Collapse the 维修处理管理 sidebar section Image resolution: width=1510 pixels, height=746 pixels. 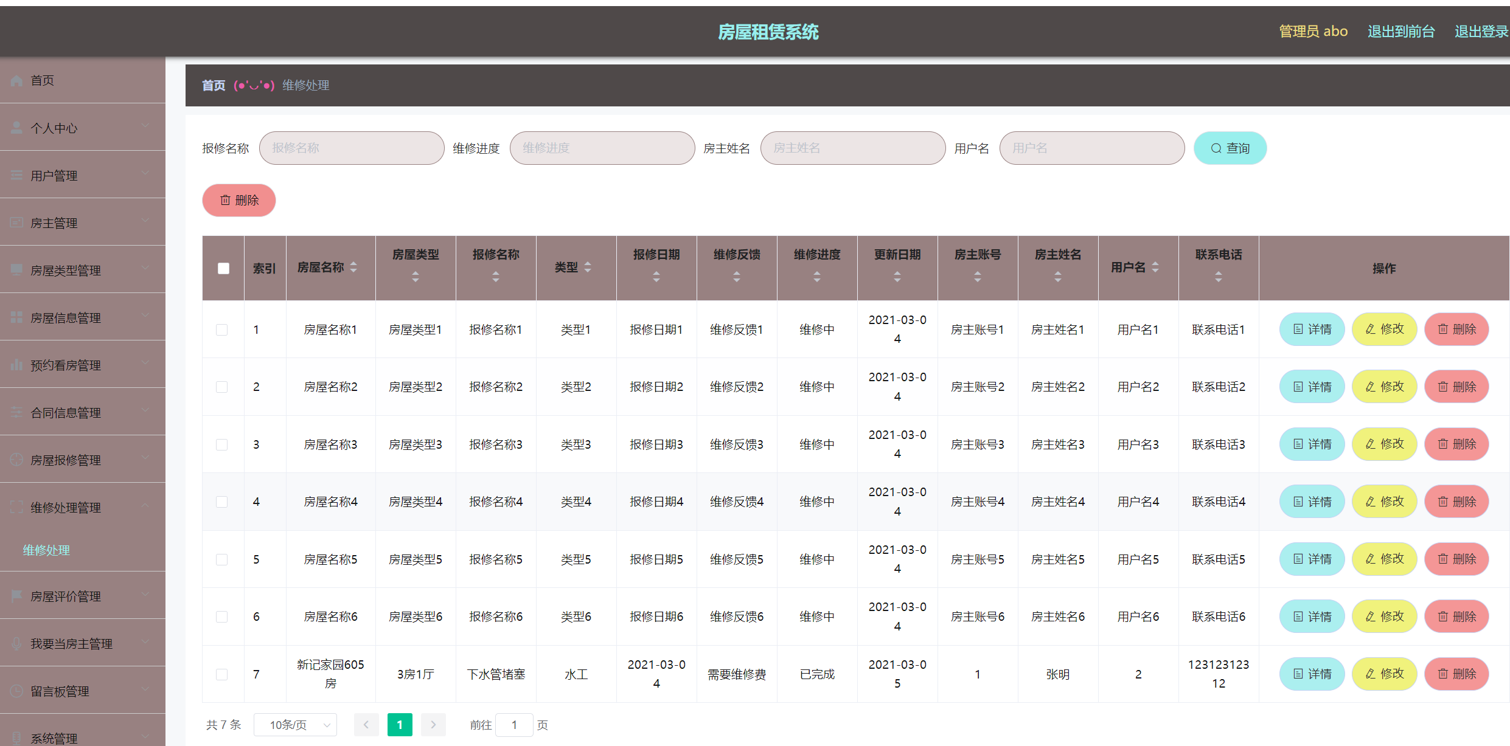point(82,508)
